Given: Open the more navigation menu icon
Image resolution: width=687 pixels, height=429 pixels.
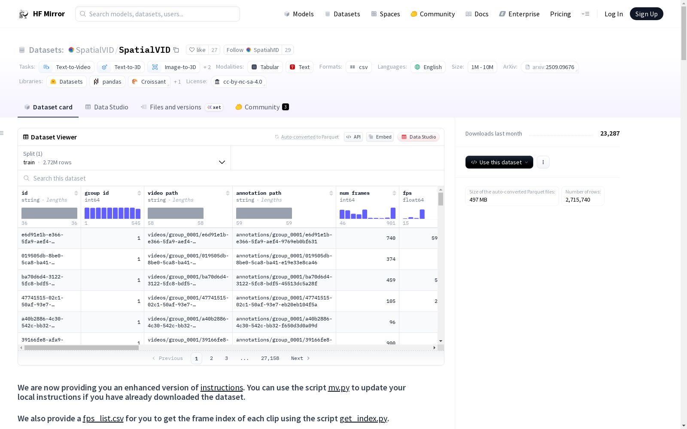Looking at the screenshot, I should coord(585,14).
